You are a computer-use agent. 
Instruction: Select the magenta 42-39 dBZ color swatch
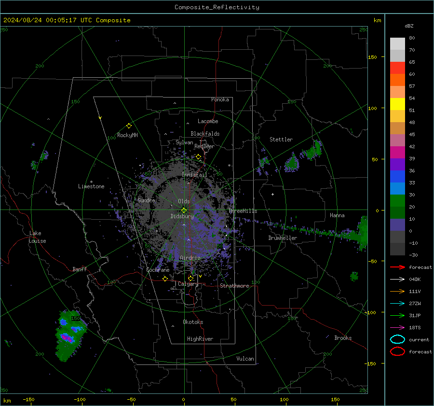point(397,153)
